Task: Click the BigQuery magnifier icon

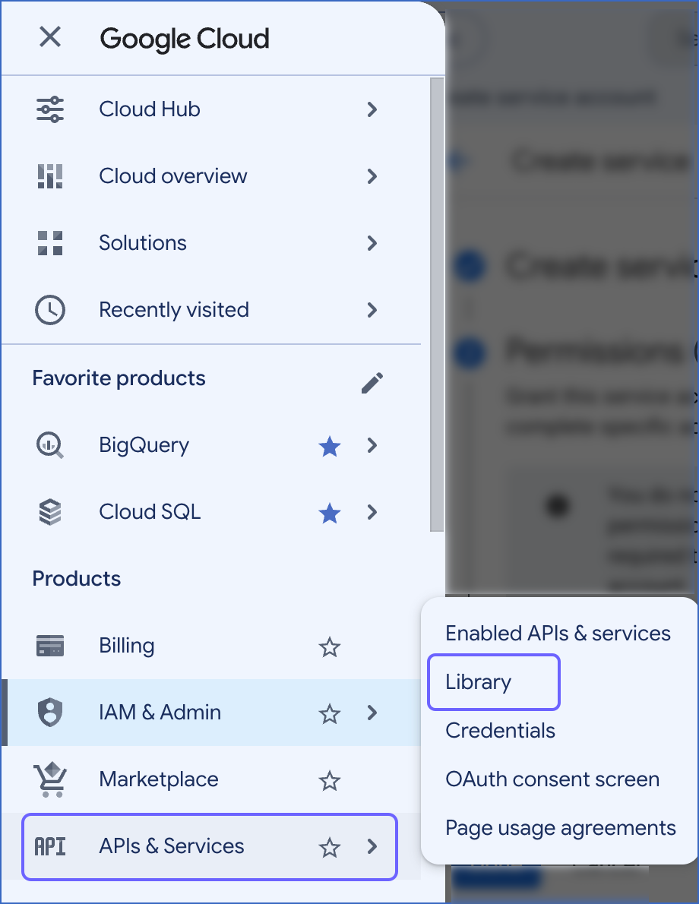Action: 50,446
